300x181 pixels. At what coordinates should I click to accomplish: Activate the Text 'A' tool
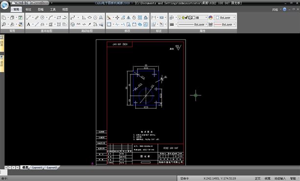(28, 24)
